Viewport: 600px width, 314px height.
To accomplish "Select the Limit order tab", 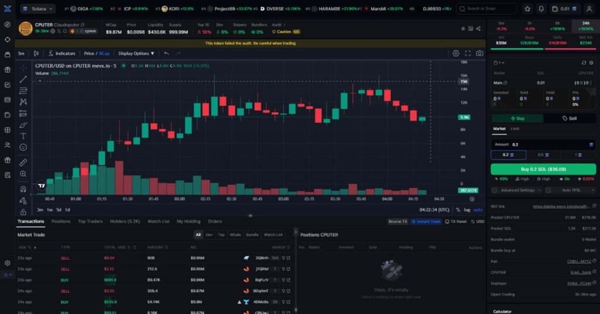I will point(515,129).
